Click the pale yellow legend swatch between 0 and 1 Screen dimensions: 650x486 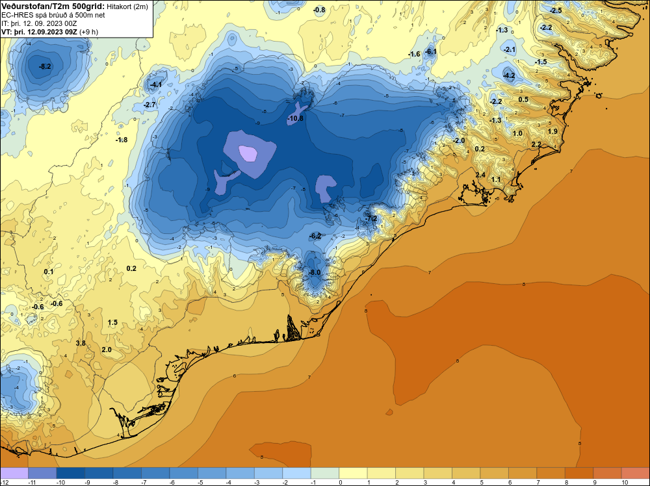coord(353,473)
